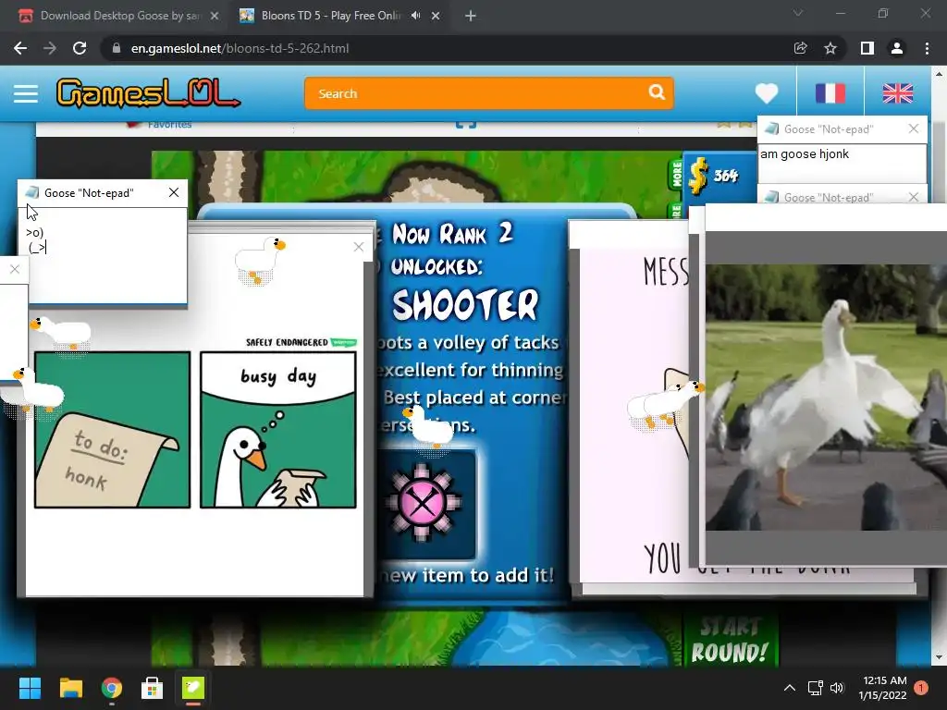The height and width of the screenshot is (710, 947).
Task: Expand the system tray hidden icons chevron
Action: [x=790, y=688]
